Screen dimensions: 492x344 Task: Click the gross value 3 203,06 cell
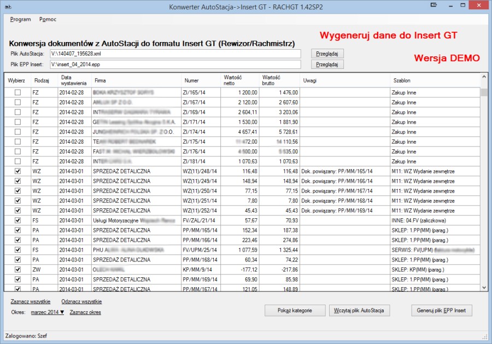click(279, 112)
